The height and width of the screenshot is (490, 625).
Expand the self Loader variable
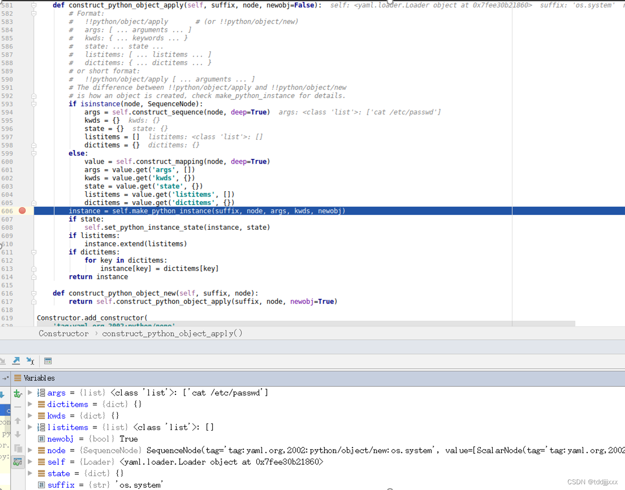click(x=30, y=461)
